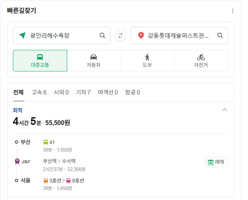This screenshot has height=200, width=248.
Task: Select 대중교통 public transit mode
Action: tap(40, 61)
